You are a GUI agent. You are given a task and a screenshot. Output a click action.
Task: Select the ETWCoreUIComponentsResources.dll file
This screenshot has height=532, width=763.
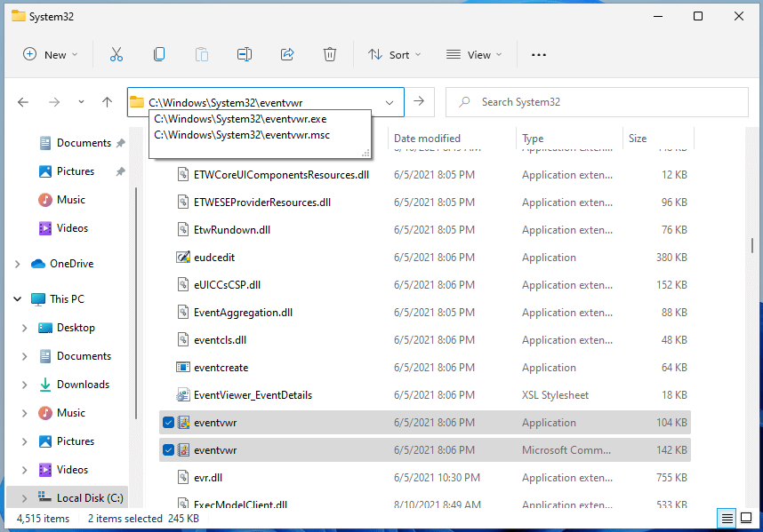[x=425, y=175]
